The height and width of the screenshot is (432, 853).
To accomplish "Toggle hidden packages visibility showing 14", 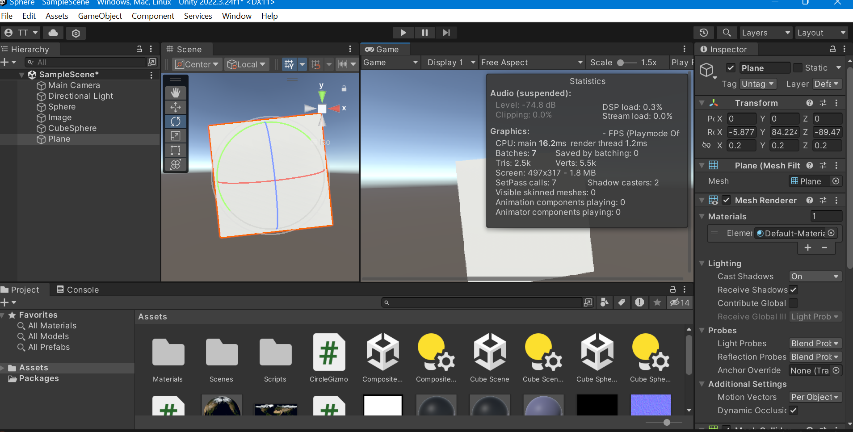I will [x=680, y=302].
